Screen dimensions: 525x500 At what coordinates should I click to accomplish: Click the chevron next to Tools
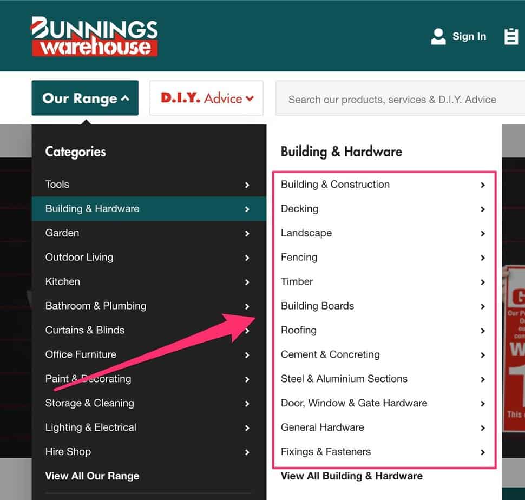(247, 185)
